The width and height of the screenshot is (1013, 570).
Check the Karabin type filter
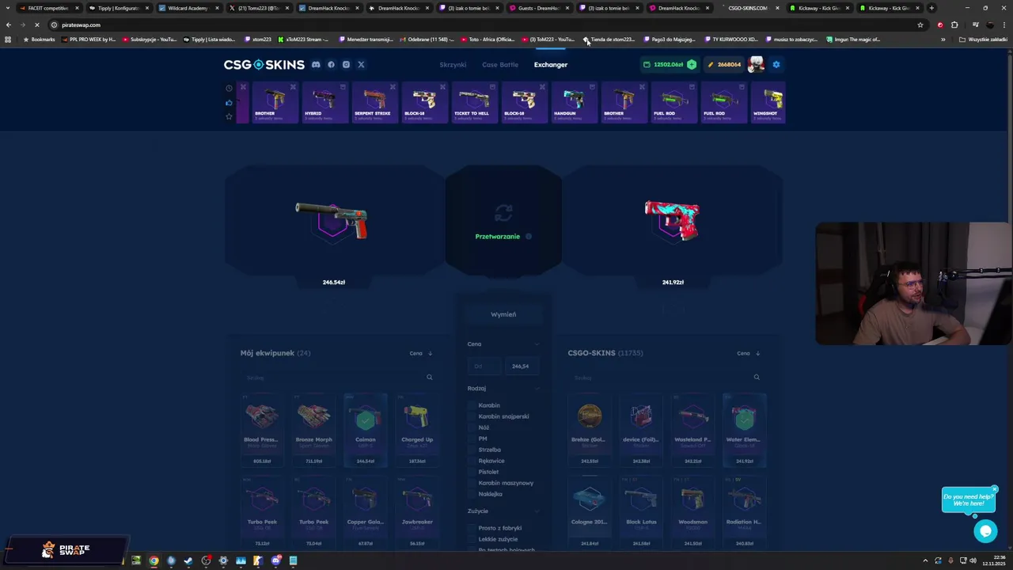click(x=472, y=405)
